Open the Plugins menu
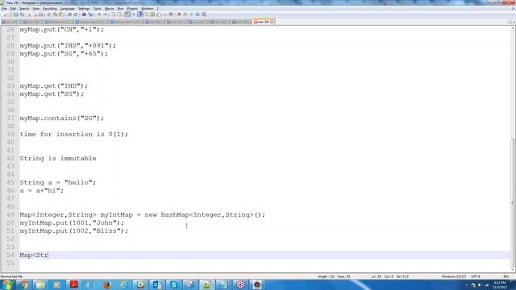This screenshot has width=516, height=290. click(x=132, y=9)
